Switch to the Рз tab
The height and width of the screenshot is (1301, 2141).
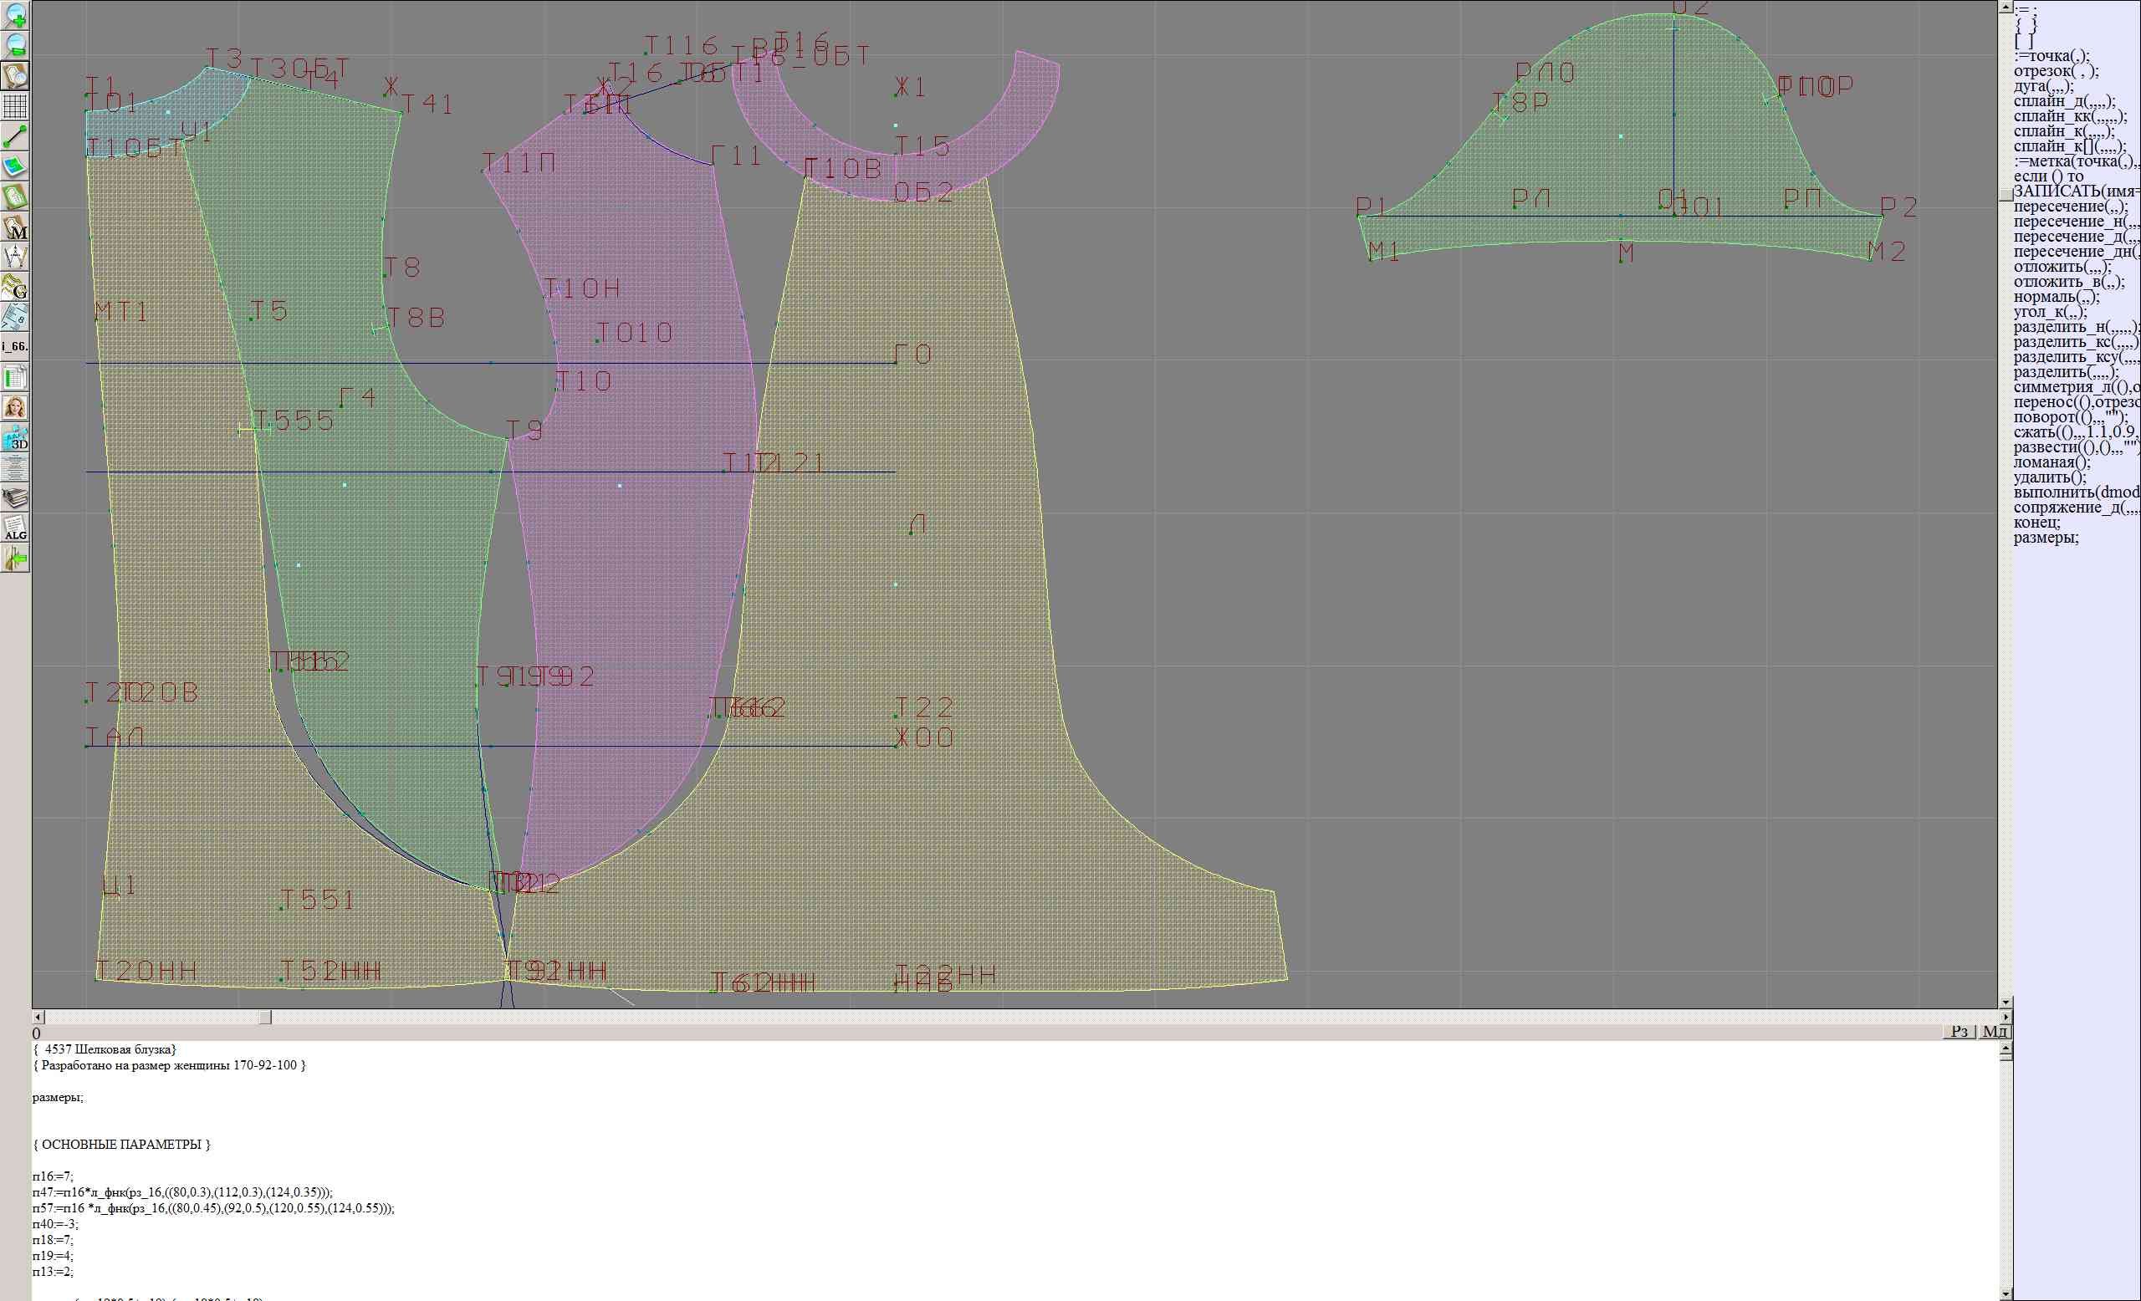click(1959, 1031)
